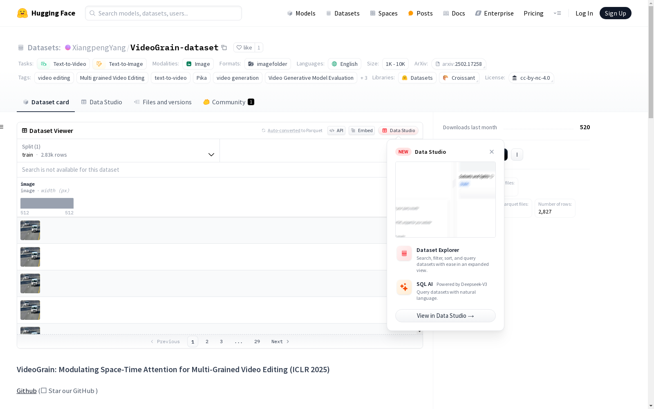Image resolution: width=654 pixels, height=409 pixels.
Task: Close the Data Studio popup
Action: 492,152
